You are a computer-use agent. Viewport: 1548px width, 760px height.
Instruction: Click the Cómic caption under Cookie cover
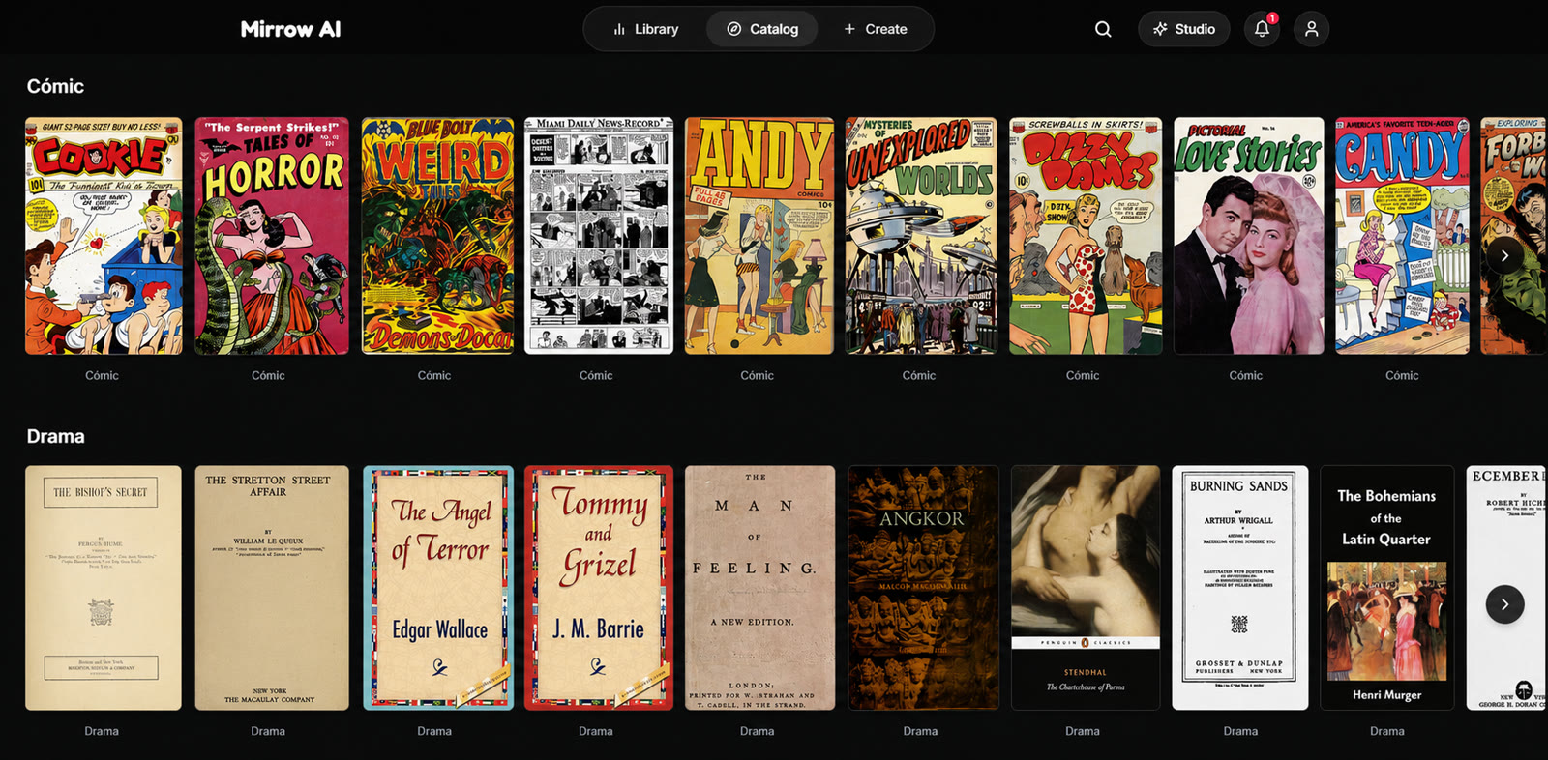click(102, 375)
